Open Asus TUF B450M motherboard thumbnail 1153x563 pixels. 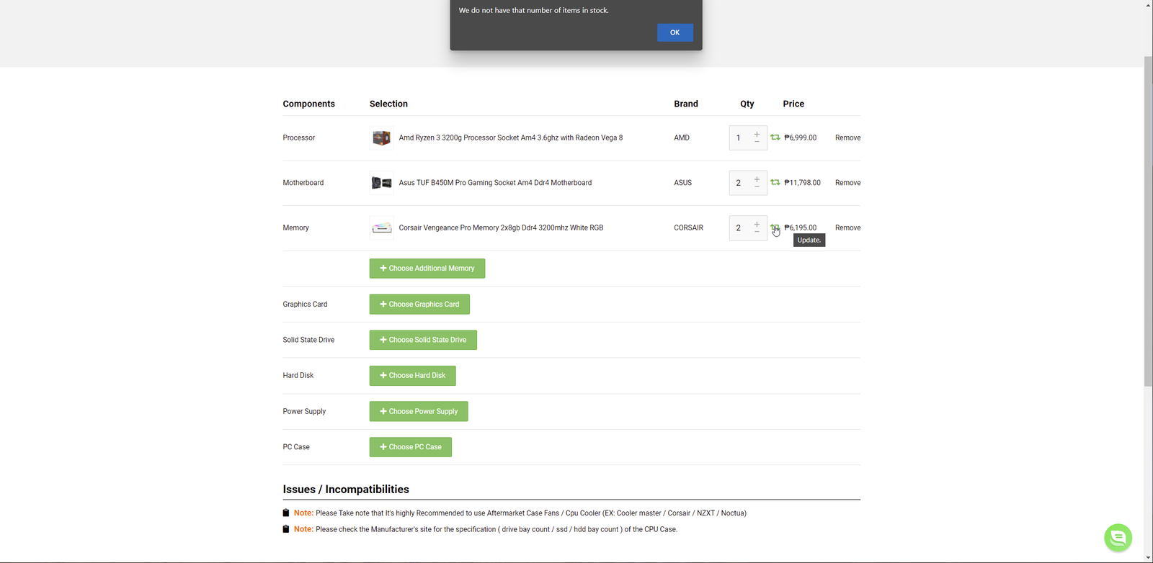[x=381, y=183]
